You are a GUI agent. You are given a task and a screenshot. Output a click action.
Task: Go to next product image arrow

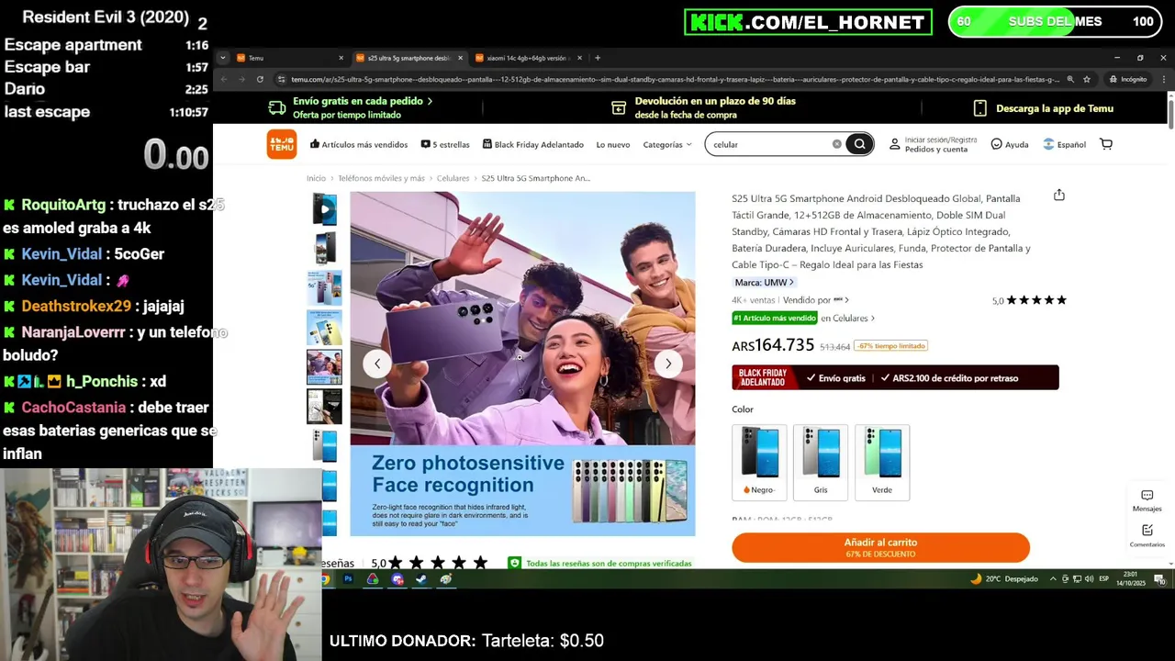[668, 364]
